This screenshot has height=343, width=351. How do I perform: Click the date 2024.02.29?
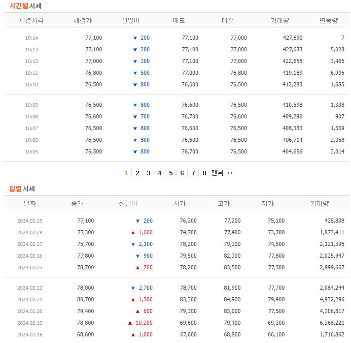point(30,221)
